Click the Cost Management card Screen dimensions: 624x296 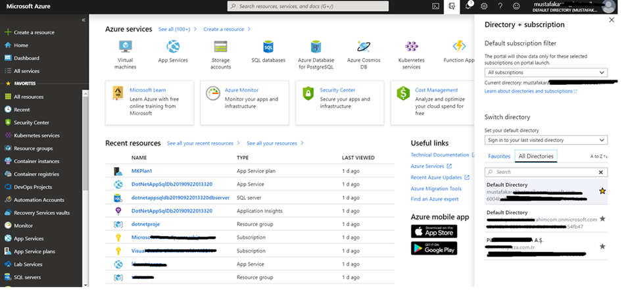coord(432,103)
